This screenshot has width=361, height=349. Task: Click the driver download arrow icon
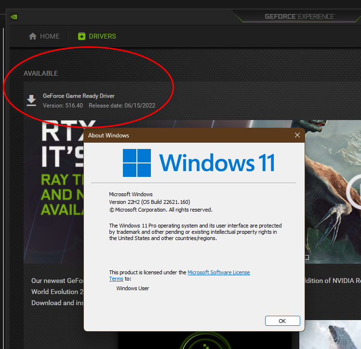31,100
